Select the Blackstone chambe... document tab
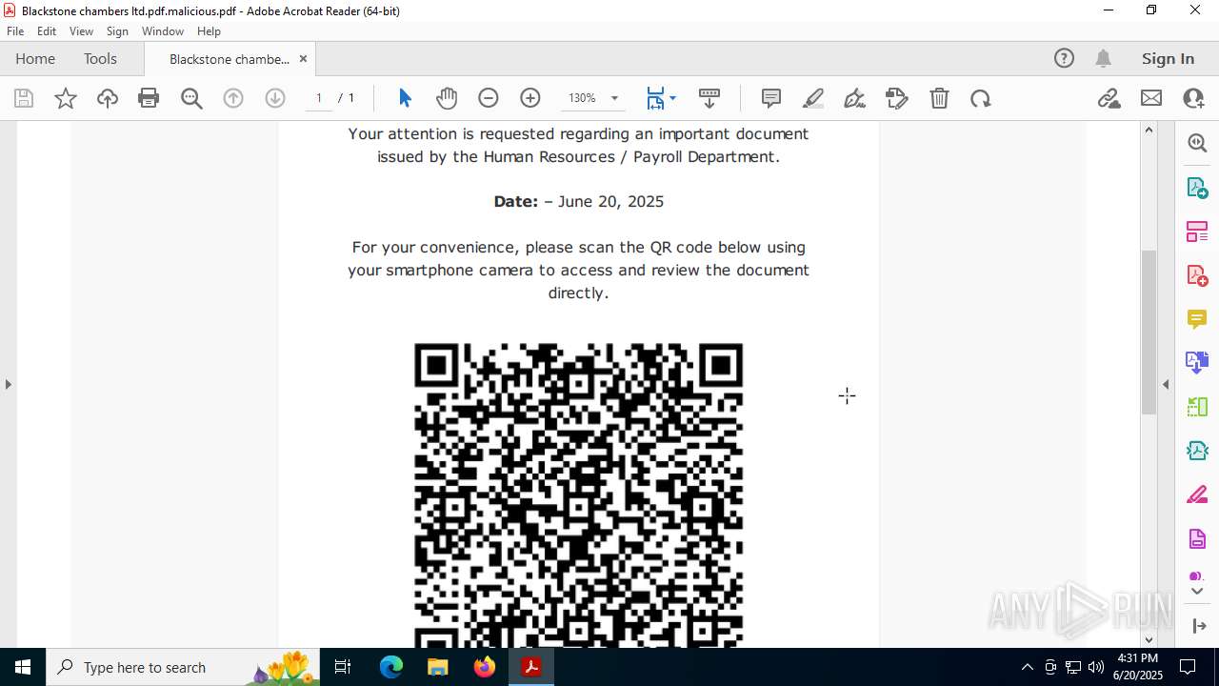 coord(230,59)
